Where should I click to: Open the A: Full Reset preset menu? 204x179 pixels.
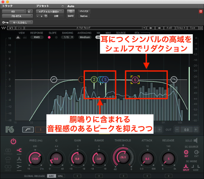pyautogui.click(x=85, y=28)
